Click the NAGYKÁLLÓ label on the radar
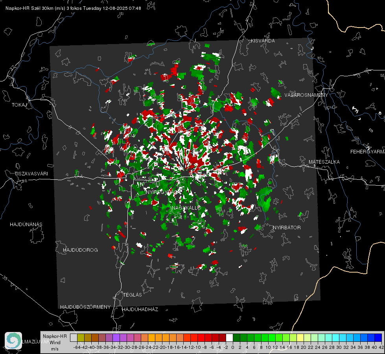 pyautogui.click(x=186, y=208)
